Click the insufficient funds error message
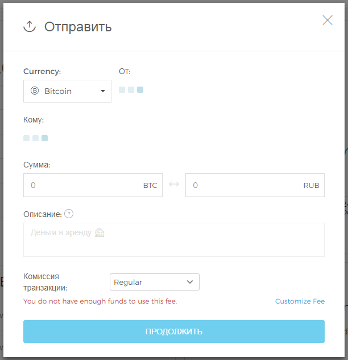The height and width of the screenshot is (360, 348). 100,301
